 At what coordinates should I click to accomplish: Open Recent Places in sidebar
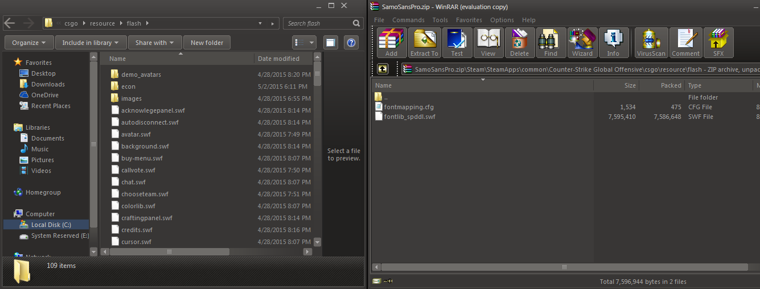click(x=51, y=106)
